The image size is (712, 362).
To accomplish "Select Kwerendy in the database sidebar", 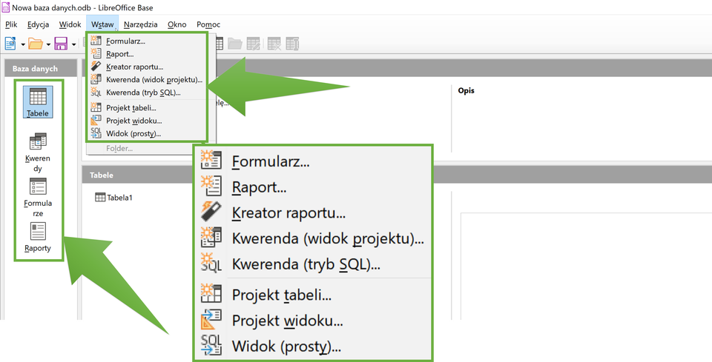I will coord(38,152).
